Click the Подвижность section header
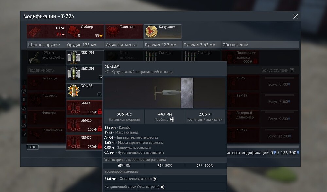The height and width of the screenshot is (192, 327). tap(46, 70)
